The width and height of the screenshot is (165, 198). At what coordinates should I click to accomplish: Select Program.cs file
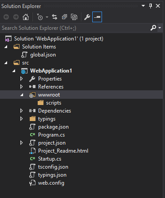click(x=51, y=135)
